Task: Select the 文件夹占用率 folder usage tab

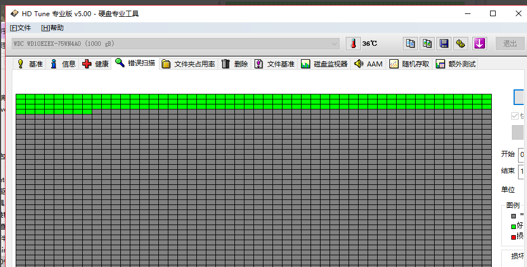Action: click(x=189, y=64)
